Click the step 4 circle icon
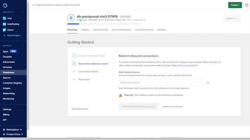The height and width of the screenshot is (140, 250). click(x=74, y=79)
